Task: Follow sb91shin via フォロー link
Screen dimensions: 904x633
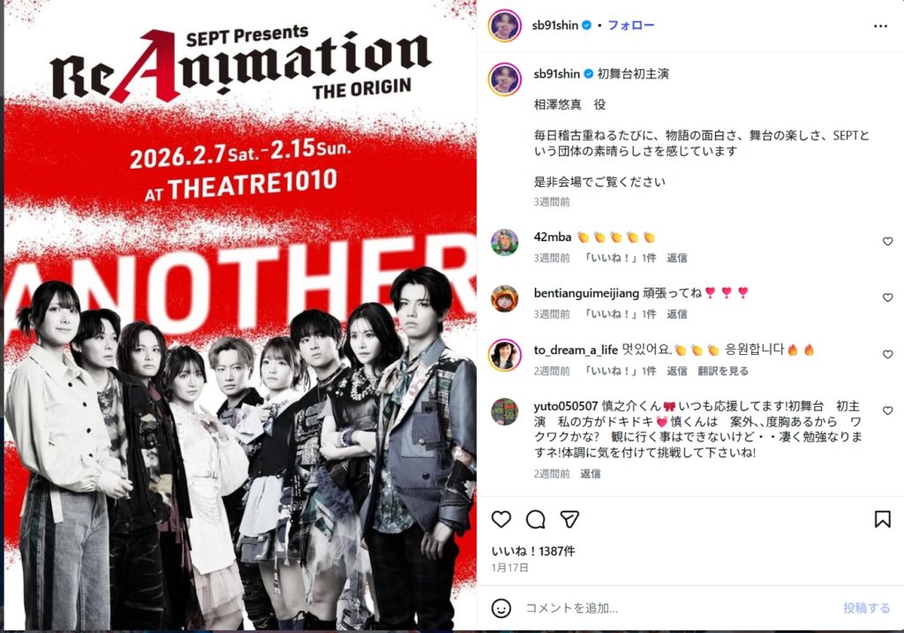Action: click(631, 26)
